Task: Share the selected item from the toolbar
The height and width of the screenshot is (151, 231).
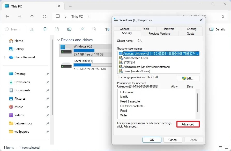Action: pos(81,29)
